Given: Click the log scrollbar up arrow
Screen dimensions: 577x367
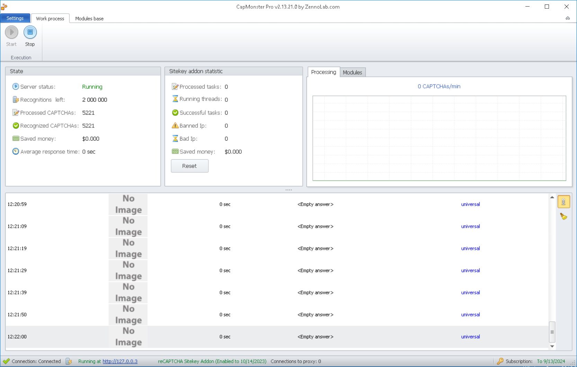Looking at the screenshot, I should (x=552, y=197).
